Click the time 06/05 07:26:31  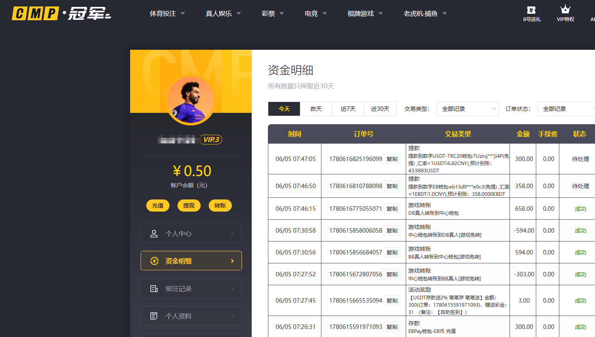tap(295, 327)
